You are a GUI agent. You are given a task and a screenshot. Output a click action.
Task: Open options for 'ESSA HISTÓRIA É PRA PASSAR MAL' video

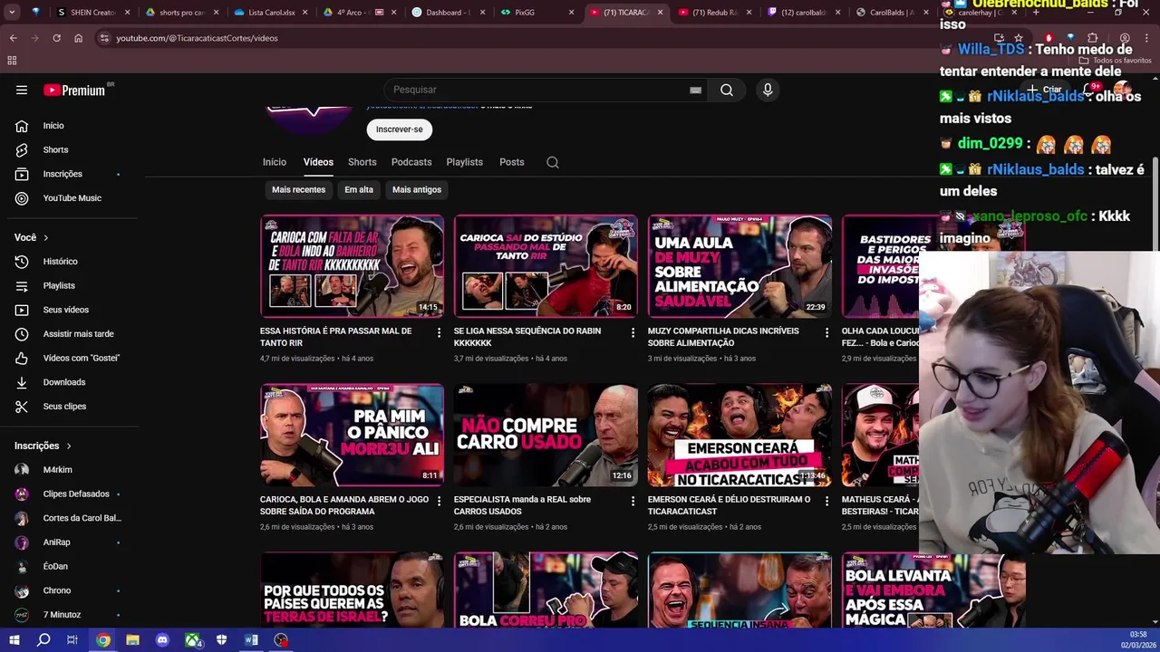(440, 332)
